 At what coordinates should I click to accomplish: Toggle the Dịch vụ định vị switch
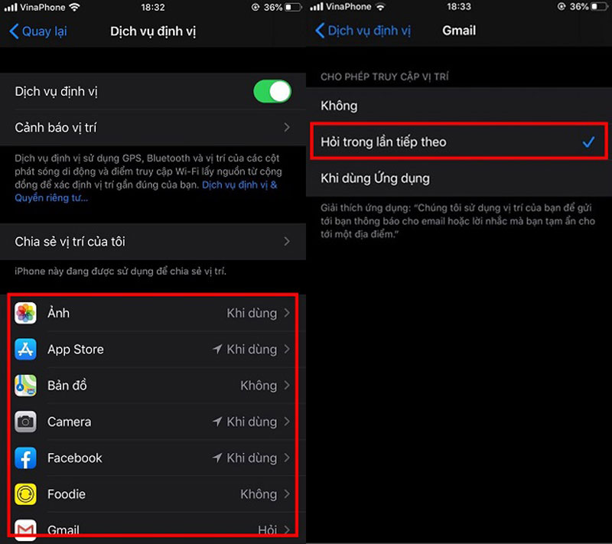point(272,92)
